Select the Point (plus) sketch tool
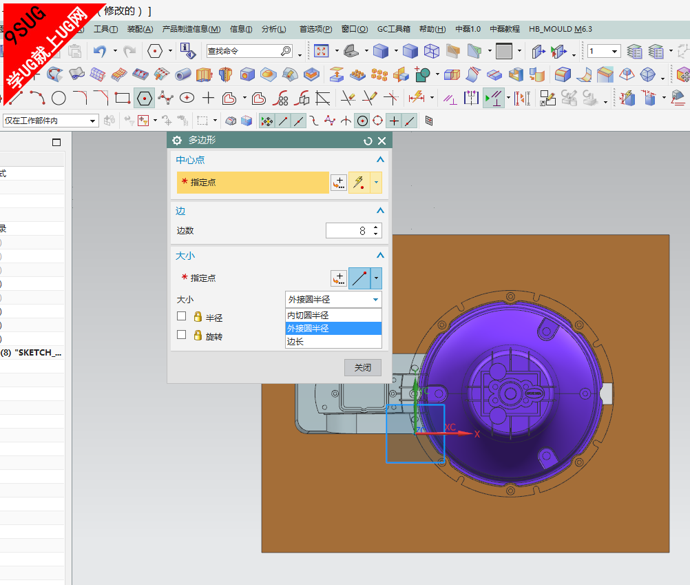Screen dimensions: 690x585 208,98
